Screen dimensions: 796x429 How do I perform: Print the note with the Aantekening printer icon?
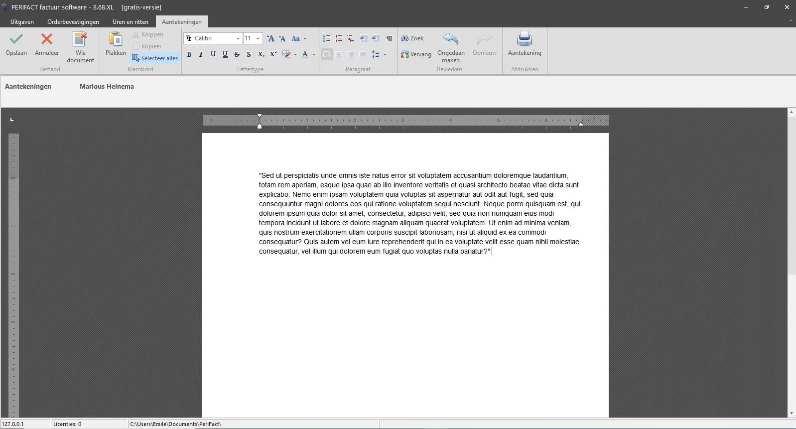(525, 44)
